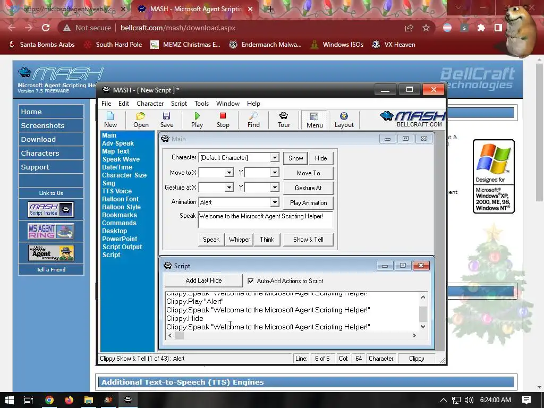544x408 pixels.
Task: Share this page using the share icon
Action: pyautogui.click(x=409, y=28)
